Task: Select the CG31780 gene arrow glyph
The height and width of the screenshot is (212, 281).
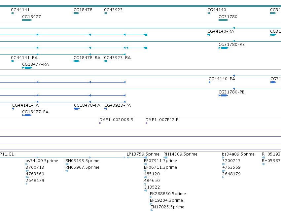Action: (x=224, y=20)
